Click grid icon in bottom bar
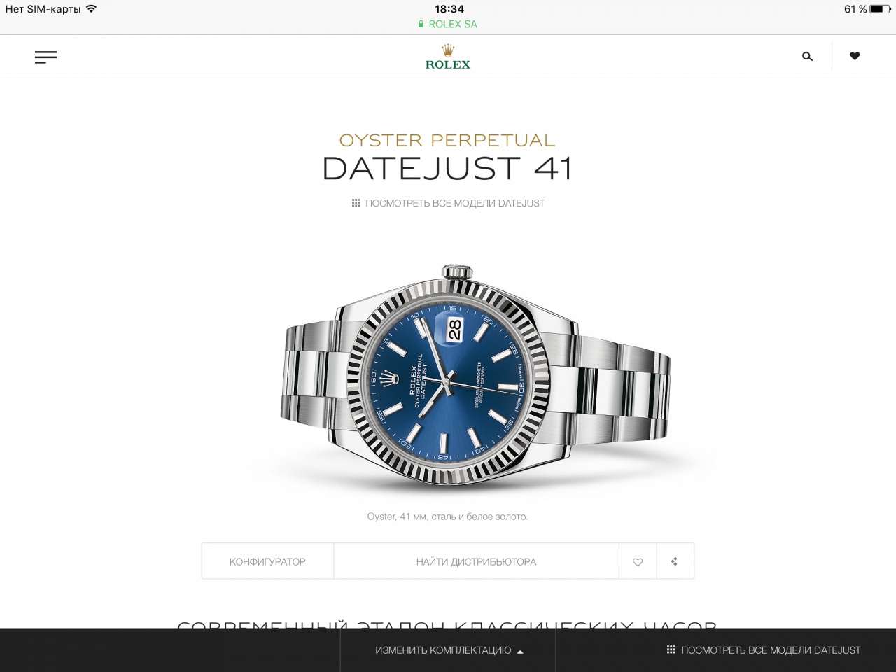Image resolution: width=896 pixels, height=672 pixels. pyautogui.click(x=671, y=650)
